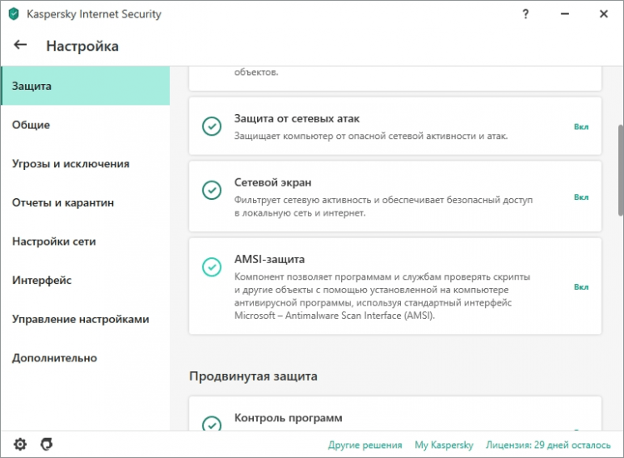624x458 pixels.
Task: Open the Другие решения link
Action: [365, 445]
